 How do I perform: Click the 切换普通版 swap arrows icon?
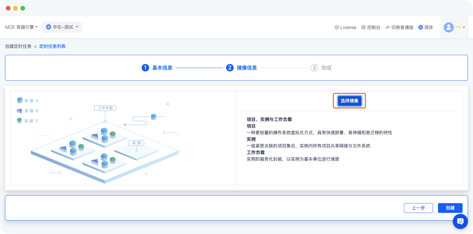click(388, 27)
